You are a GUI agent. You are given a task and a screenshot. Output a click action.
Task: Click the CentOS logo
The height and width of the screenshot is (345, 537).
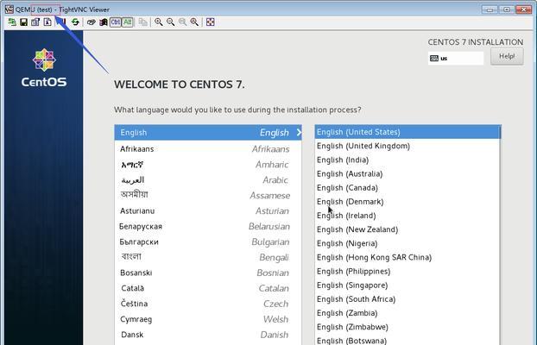(44, 67)
